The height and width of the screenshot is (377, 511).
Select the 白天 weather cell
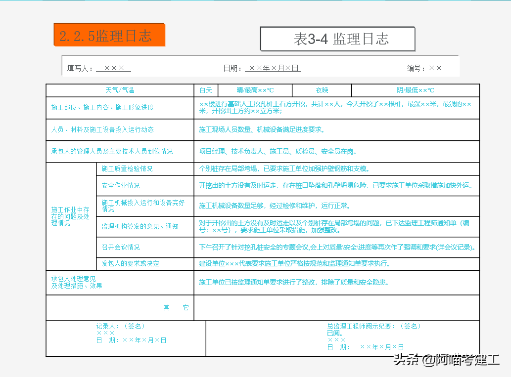pyautogui.click(x=206, y=90)
